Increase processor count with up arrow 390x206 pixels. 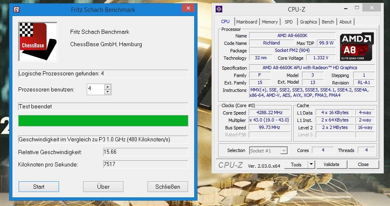click(x=107, y=87)
